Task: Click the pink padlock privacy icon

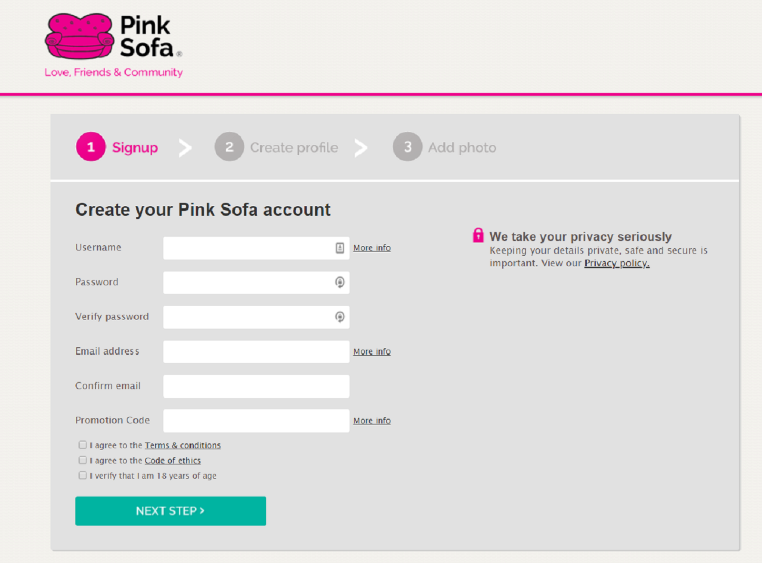Action: point(478,235)
